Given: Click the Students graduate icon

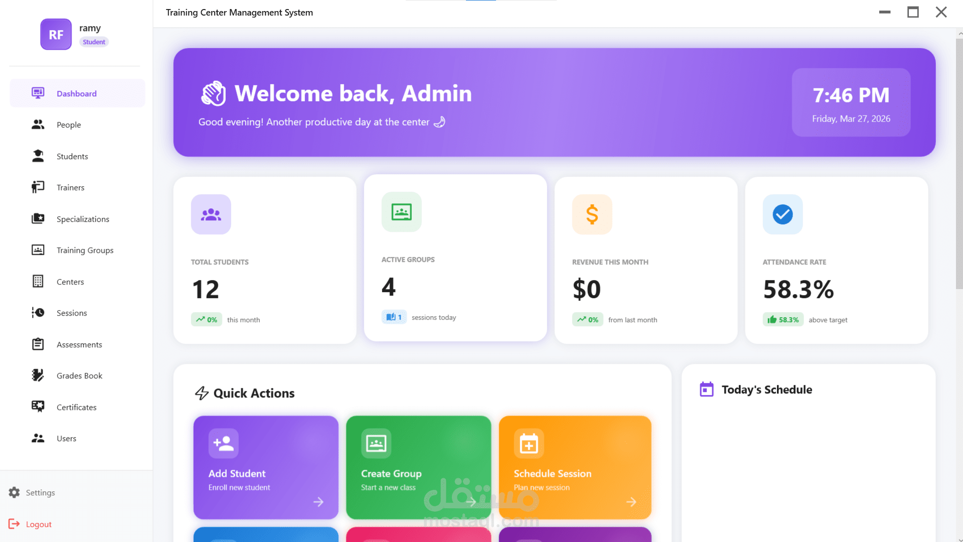Looking at the screenshot, I should pyautogui.click(x=38, y=156).
